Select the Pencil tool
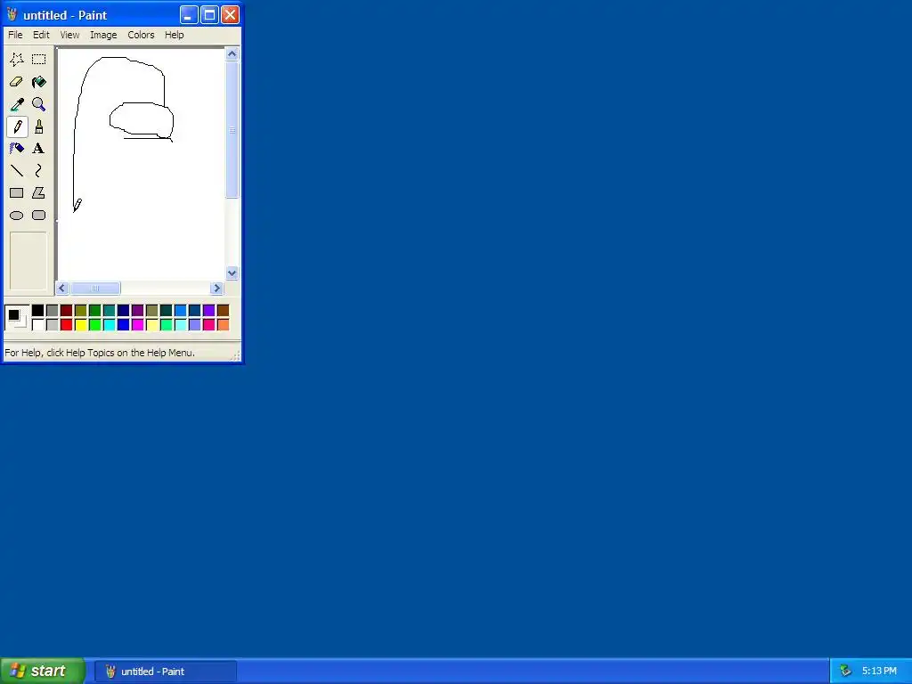 [17, 126]
